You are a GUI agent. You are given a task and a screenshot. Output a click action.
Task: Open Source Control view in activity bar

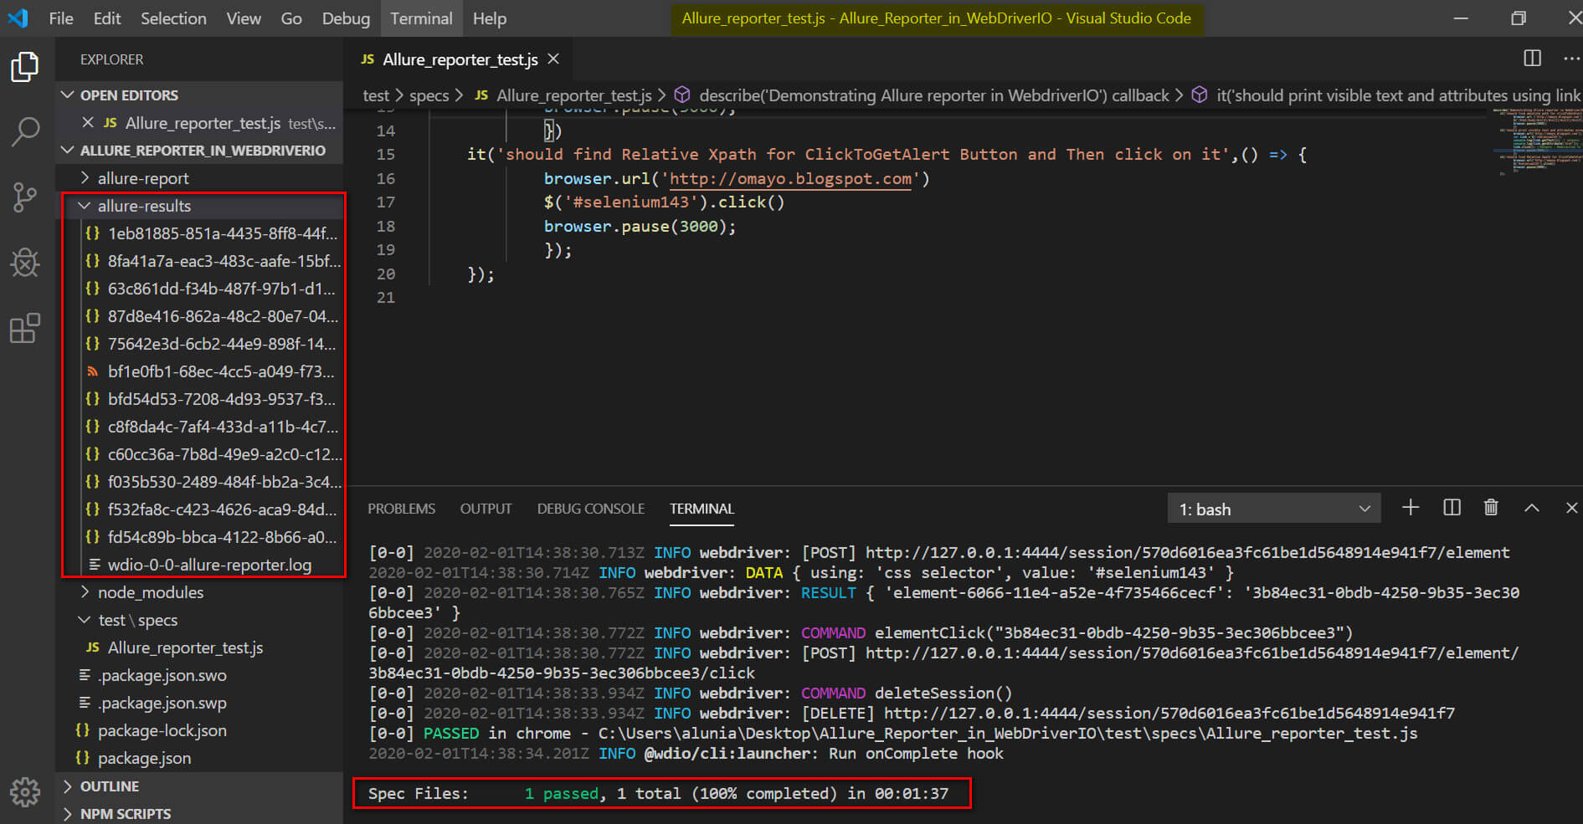pyautogui.click(x=25, y=197)
